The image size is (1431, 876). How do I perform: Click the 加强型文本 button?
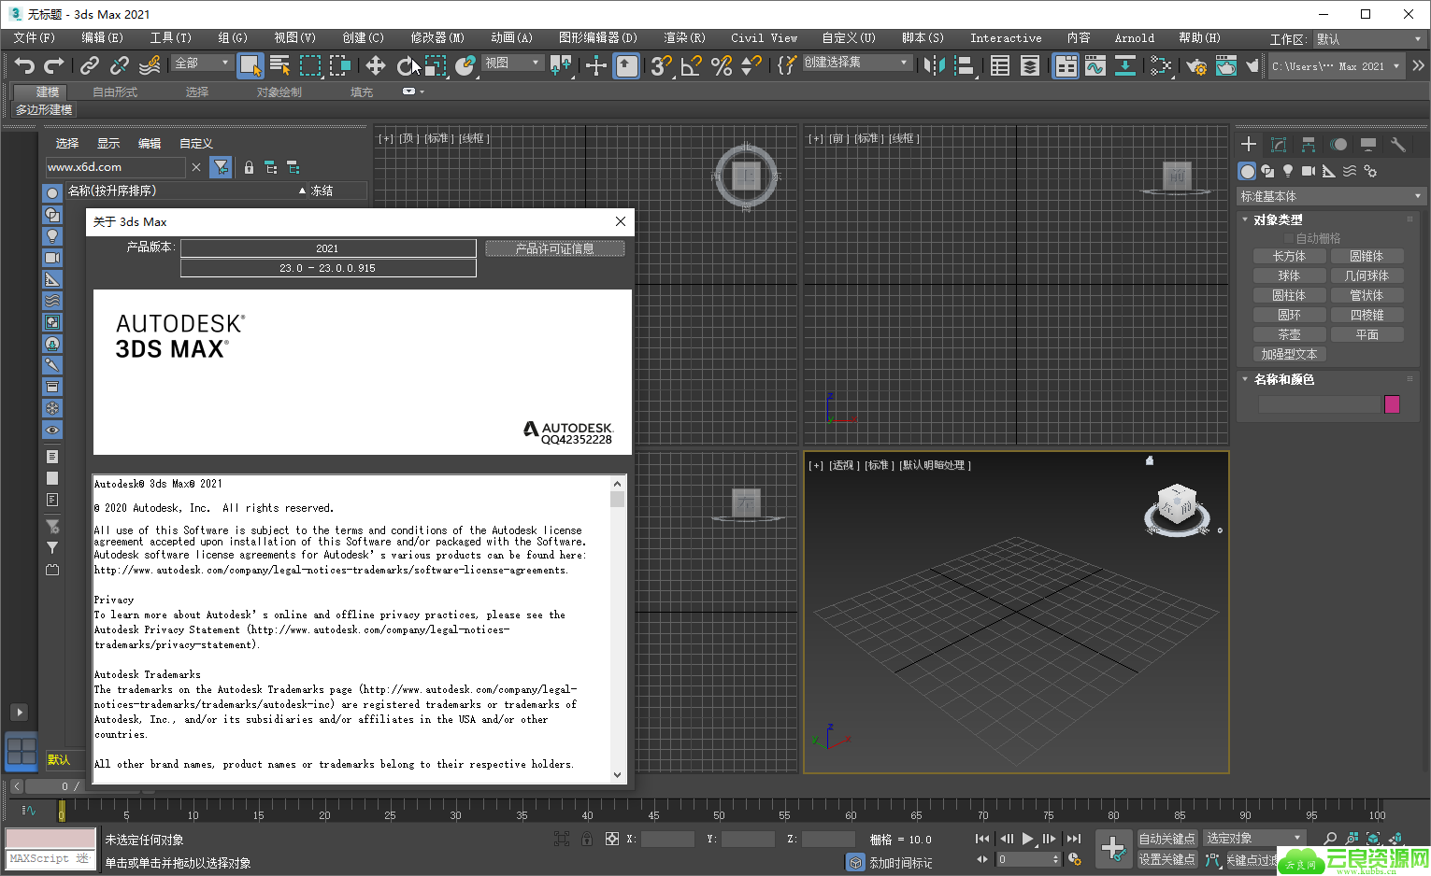tap(1289, 354)
